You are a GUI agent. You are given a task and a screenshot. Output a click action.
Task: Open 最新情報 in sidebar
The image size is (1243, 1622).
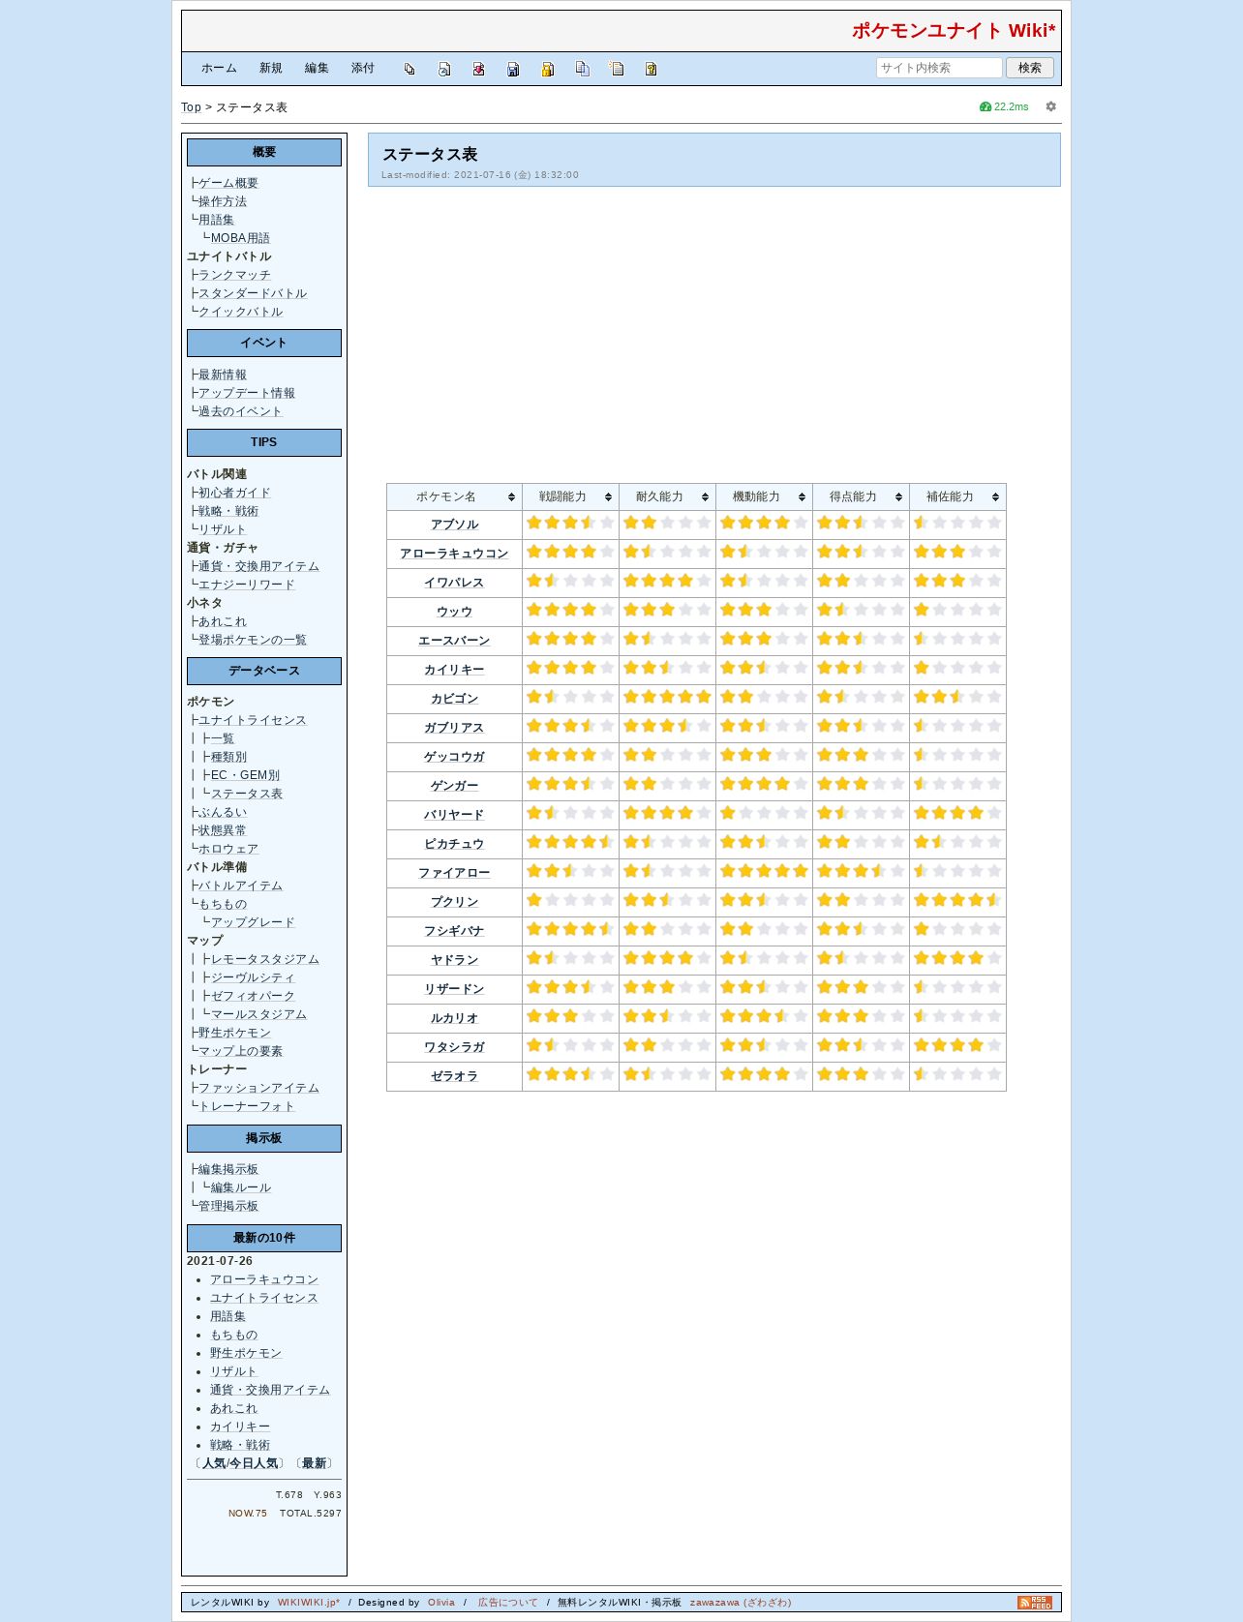[x=223, y=375]
